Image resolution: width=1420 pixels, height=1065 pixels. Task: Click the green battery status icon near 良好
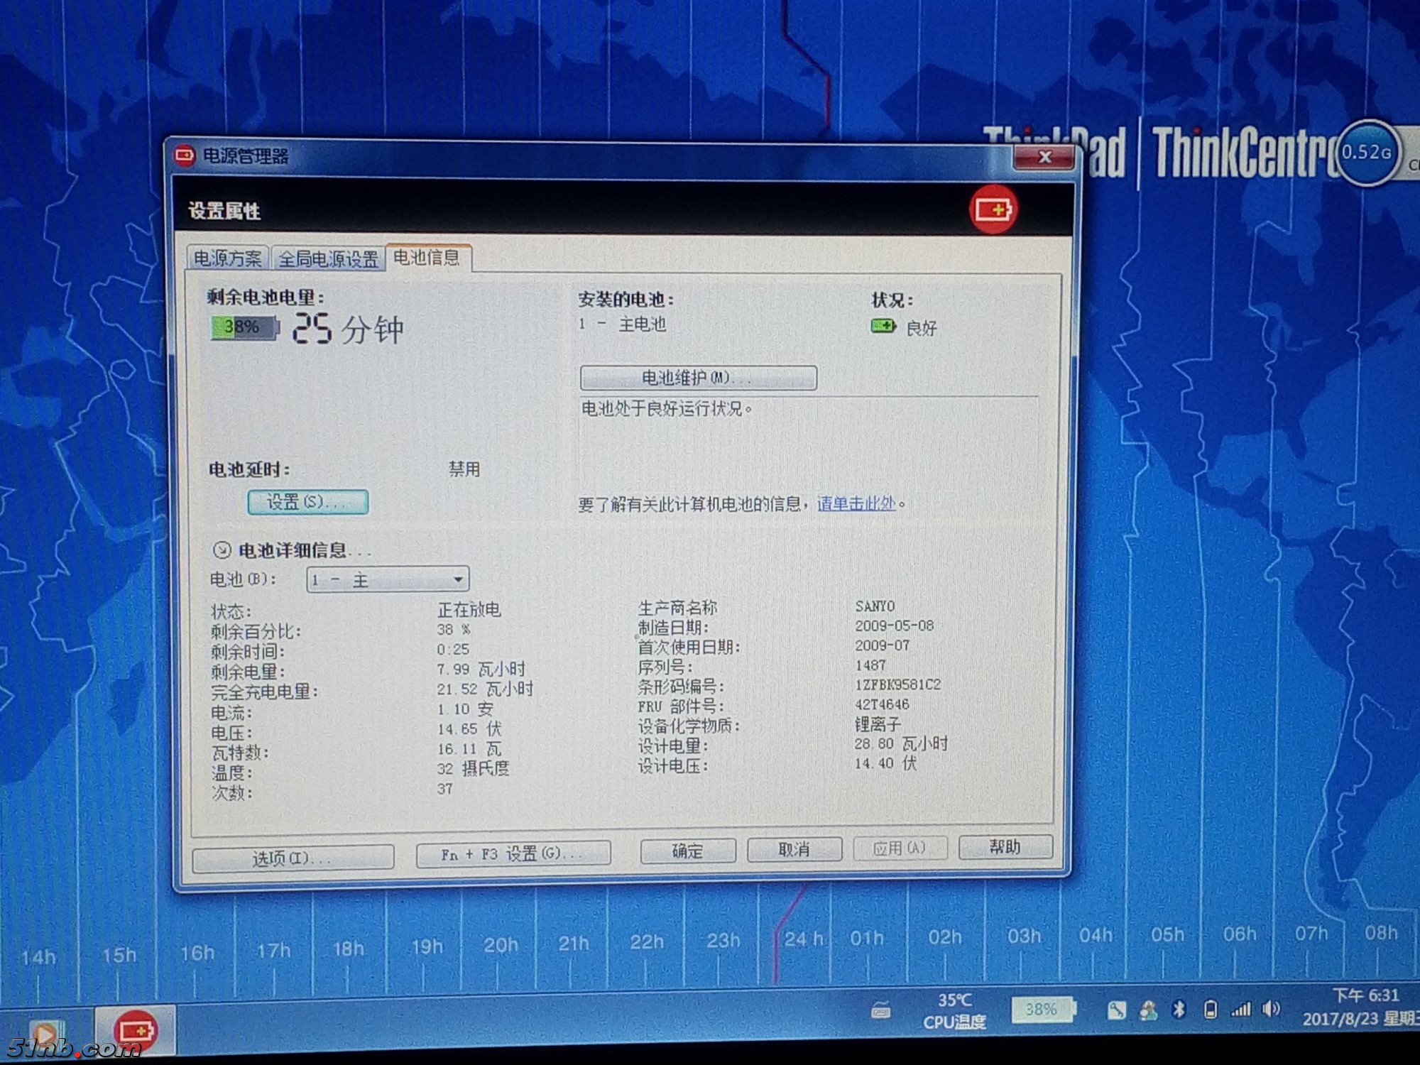(883, 326)
